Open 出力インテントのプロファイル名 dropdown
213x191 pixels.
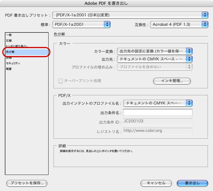coord(158,103)
